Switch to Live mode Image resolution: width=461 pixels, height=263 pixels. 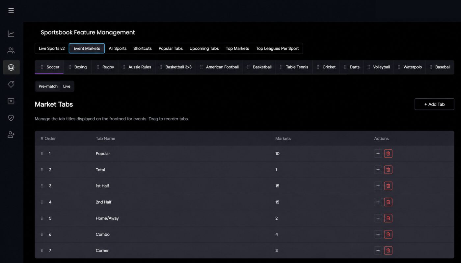(67, 86)
